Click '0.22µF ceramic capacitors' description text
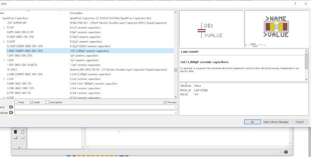This screenshot has height=157, width=311. click(86, 41)
